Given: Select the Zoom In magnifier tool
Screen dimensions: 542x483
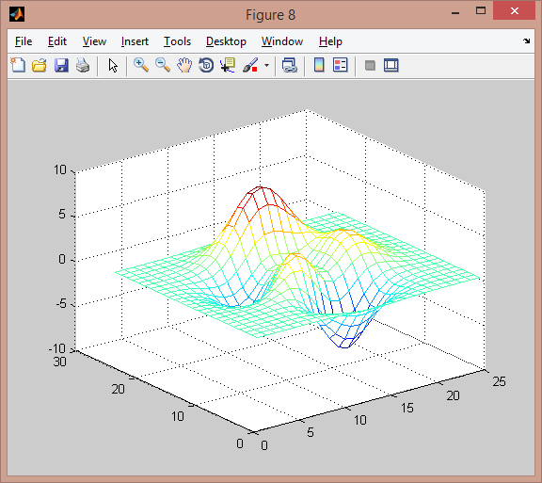Looking at the screenshot, I should [x=141, y=65].
